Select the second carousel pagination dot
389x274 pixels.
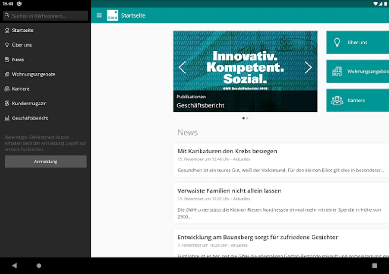click(x=247, y=118)
